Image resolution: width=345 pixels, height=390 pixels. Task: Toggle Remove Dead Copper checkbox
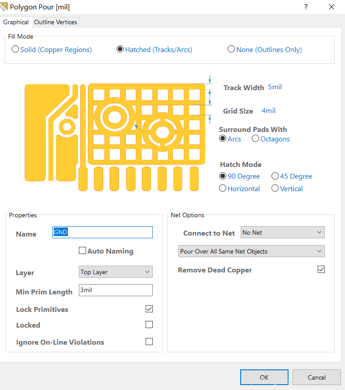coord(321,269)
